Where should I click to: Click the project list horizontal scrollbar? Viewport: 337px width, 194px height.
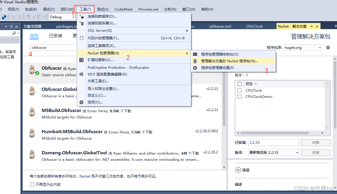(x=274, y=133)
